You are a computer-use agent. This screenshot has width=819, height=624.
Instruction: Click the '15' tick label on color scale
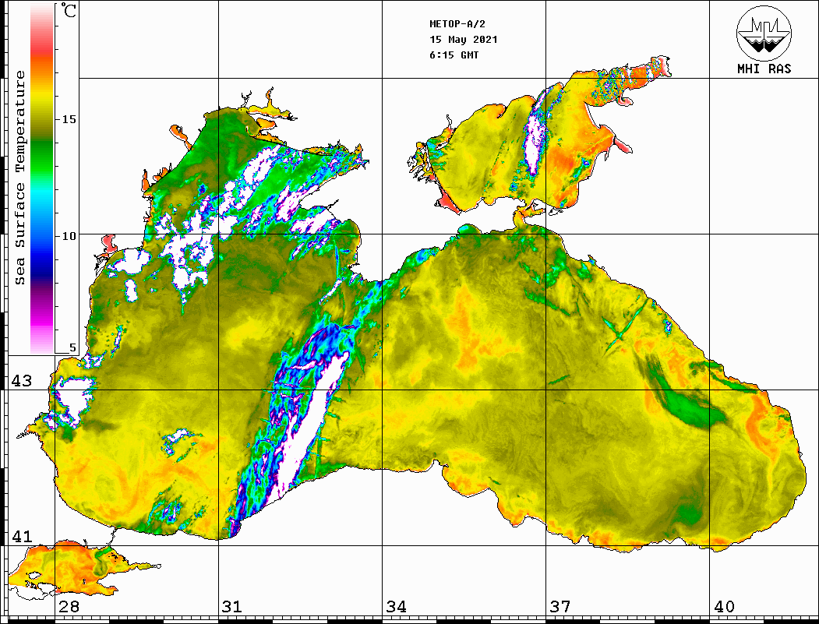click(69, 119)
